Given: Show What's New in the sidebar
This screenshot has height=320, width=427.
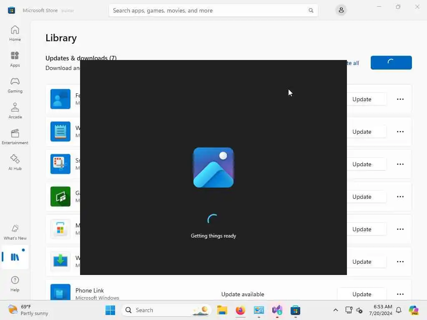Looking at the screenshot, I should click(15, 232).
